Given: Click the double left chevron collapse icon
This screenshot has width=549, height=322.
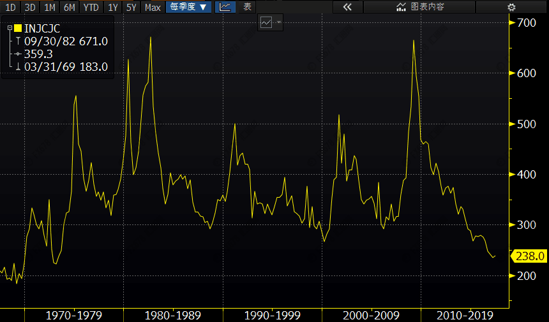Looking at the screenshot, I should [347, 7].
